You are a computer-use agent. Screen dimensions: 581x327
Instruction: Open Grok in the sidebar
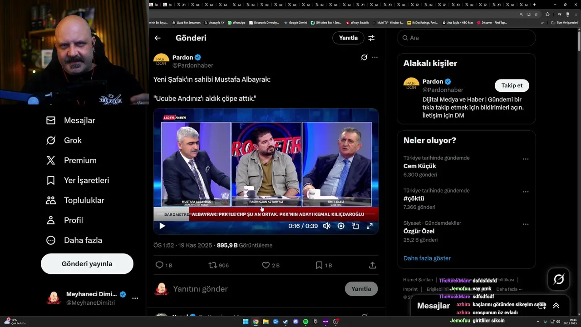click(x=64, y=140)
